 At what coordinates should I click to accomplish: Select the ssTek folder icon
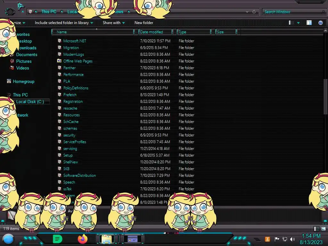pos(60,189)
